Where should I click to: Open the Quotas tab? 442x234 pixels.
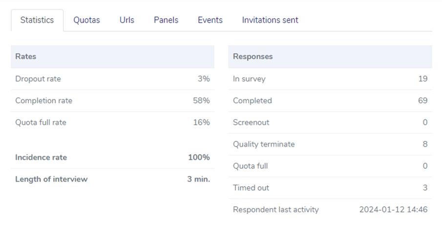tap(86, 20)
